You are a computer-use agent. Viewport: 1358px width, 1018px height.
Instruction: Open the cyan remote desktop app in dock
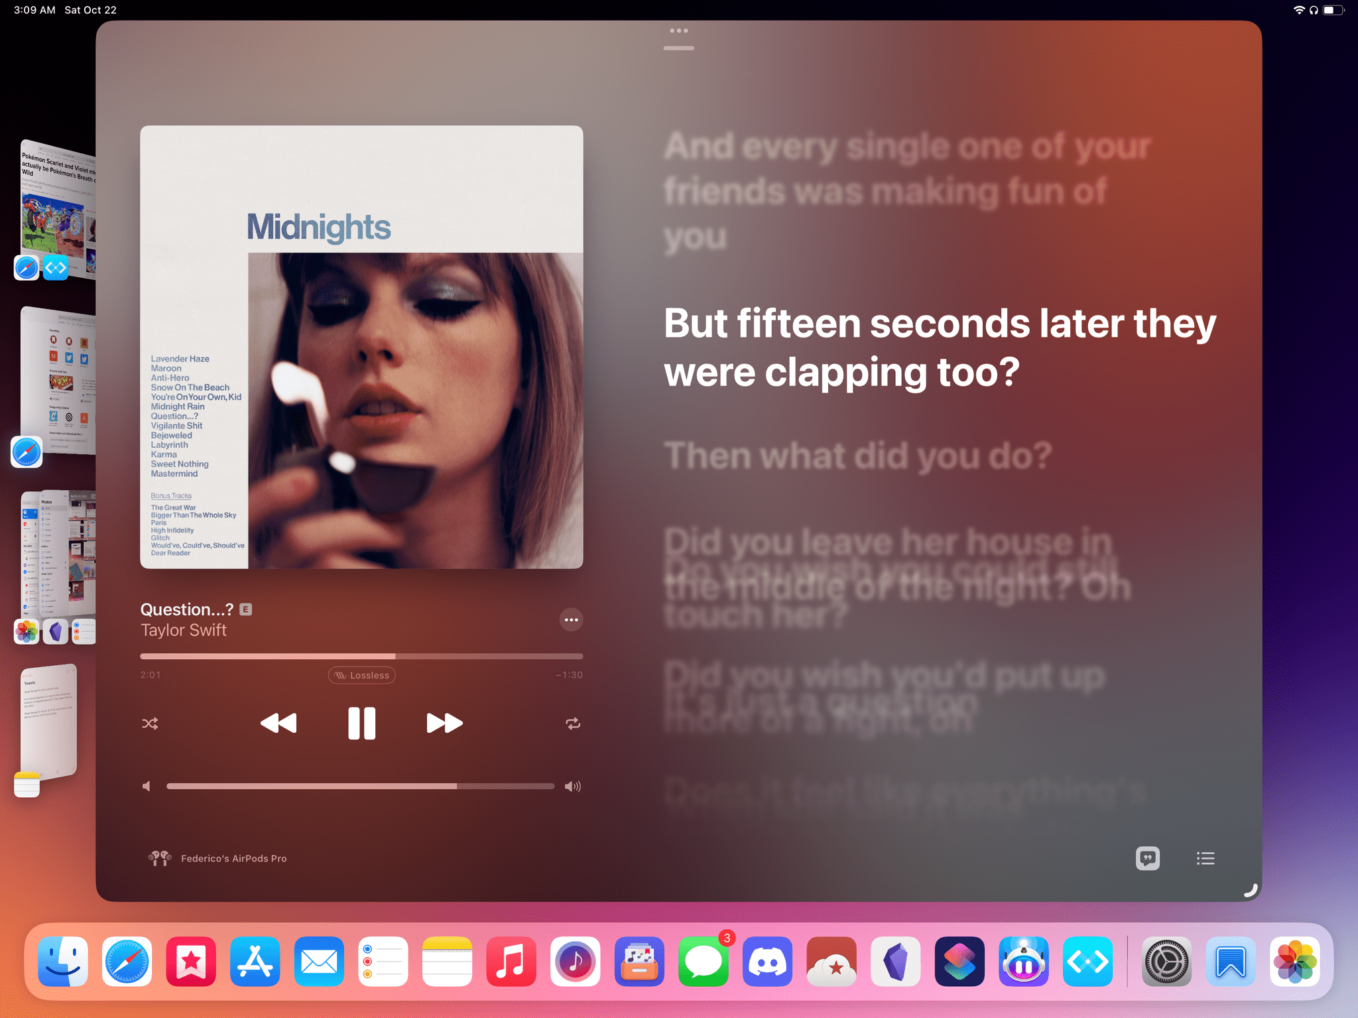coord(1088,962)
